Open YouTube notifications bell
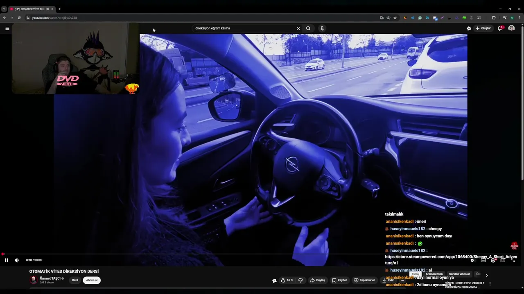The image size is (524, 294). point(500,28)
